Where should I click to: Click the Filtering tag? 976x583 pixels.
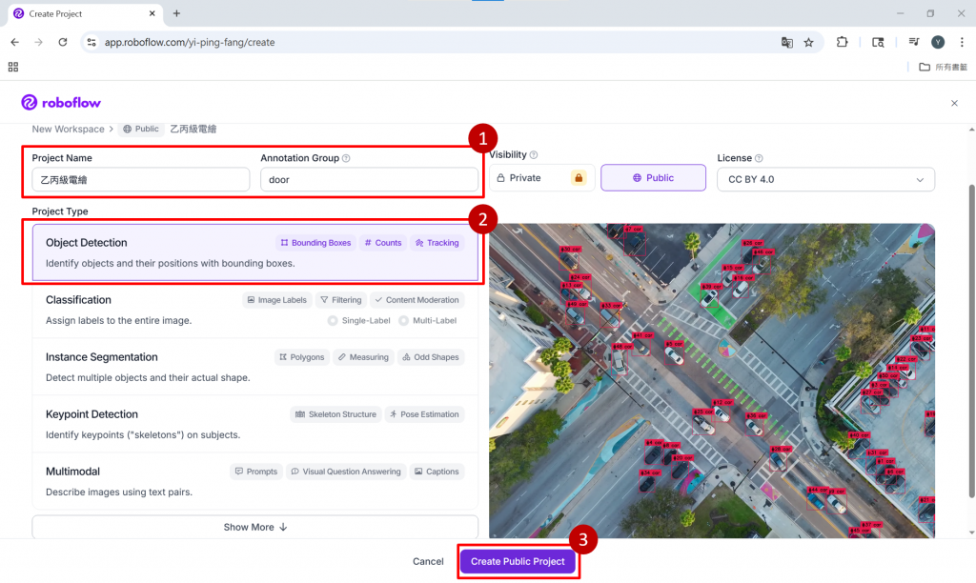(340, 300)
